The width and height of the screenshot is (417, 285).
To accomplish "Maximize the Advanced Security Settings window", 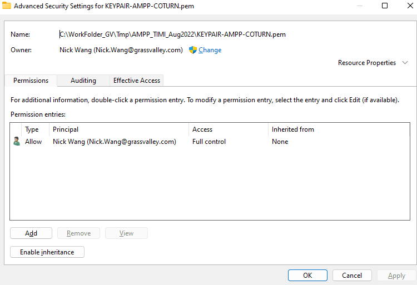I will 385,6.
